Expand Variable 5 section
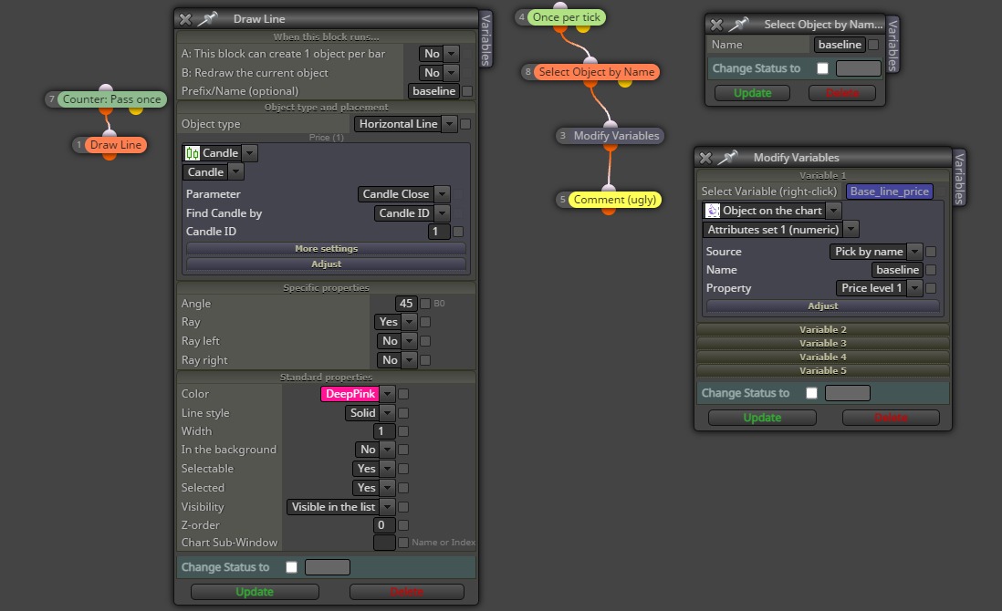 pos(822,371)
